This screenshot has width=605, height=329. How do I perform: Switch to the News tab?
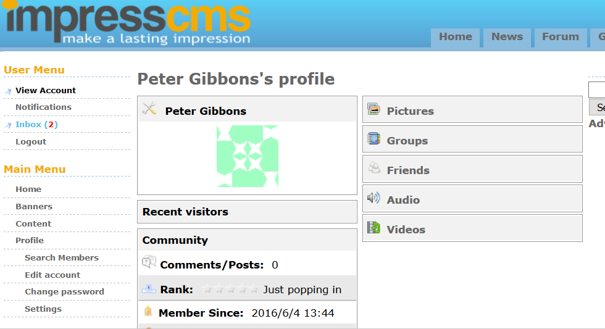pos(507,36)
